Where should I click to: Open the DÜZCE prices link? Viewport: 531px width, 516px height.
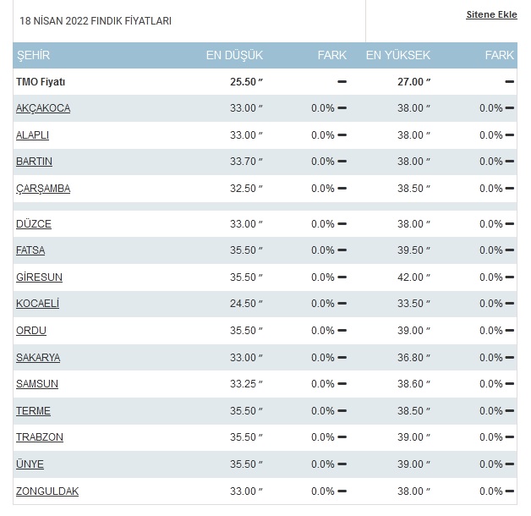click(34, 224)
